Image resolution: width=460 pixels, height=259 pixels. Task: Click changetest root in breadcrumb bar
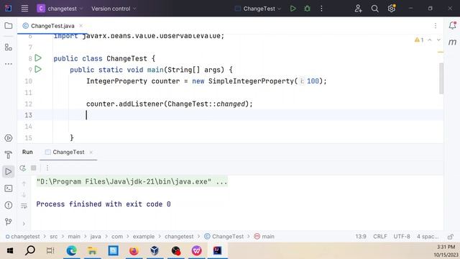[x=22, y=237]
